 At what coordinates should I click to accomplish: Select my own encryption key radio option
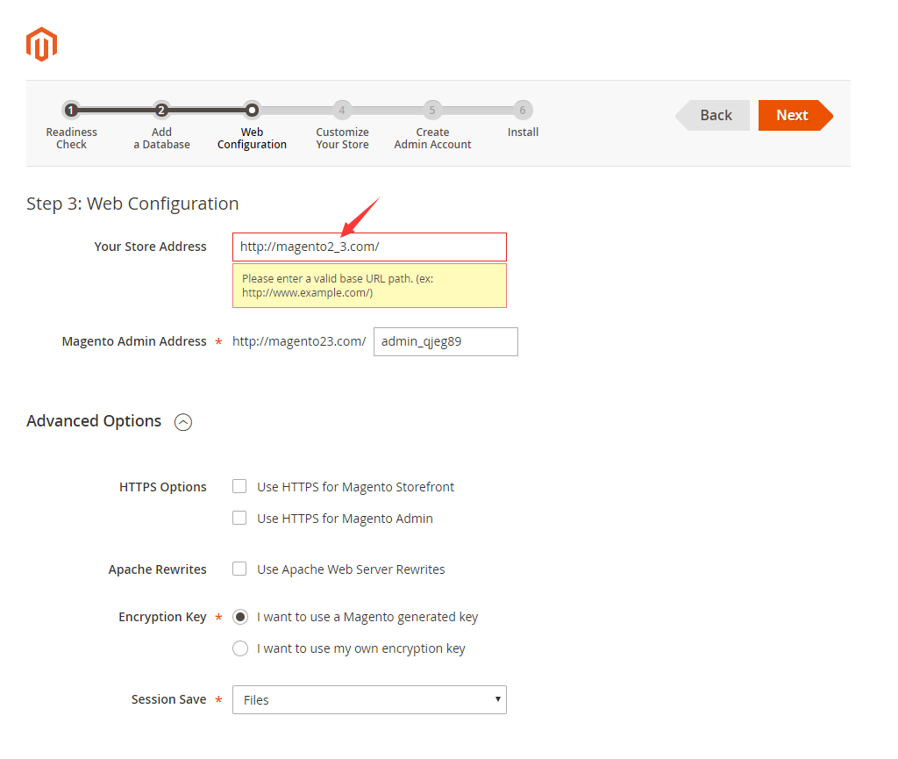tap(240, 648)
